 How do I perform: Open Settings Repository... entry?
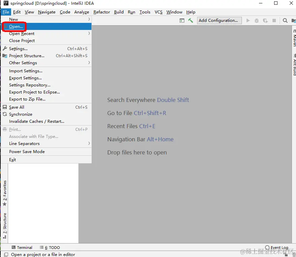coord(46,85)
